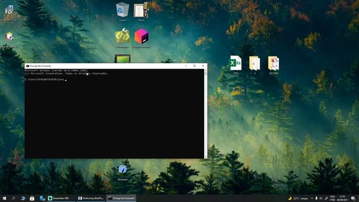Click the Microsoft Corporation copyright text line
The width and height of the screenshot is (359, 202).
point(66,74)
